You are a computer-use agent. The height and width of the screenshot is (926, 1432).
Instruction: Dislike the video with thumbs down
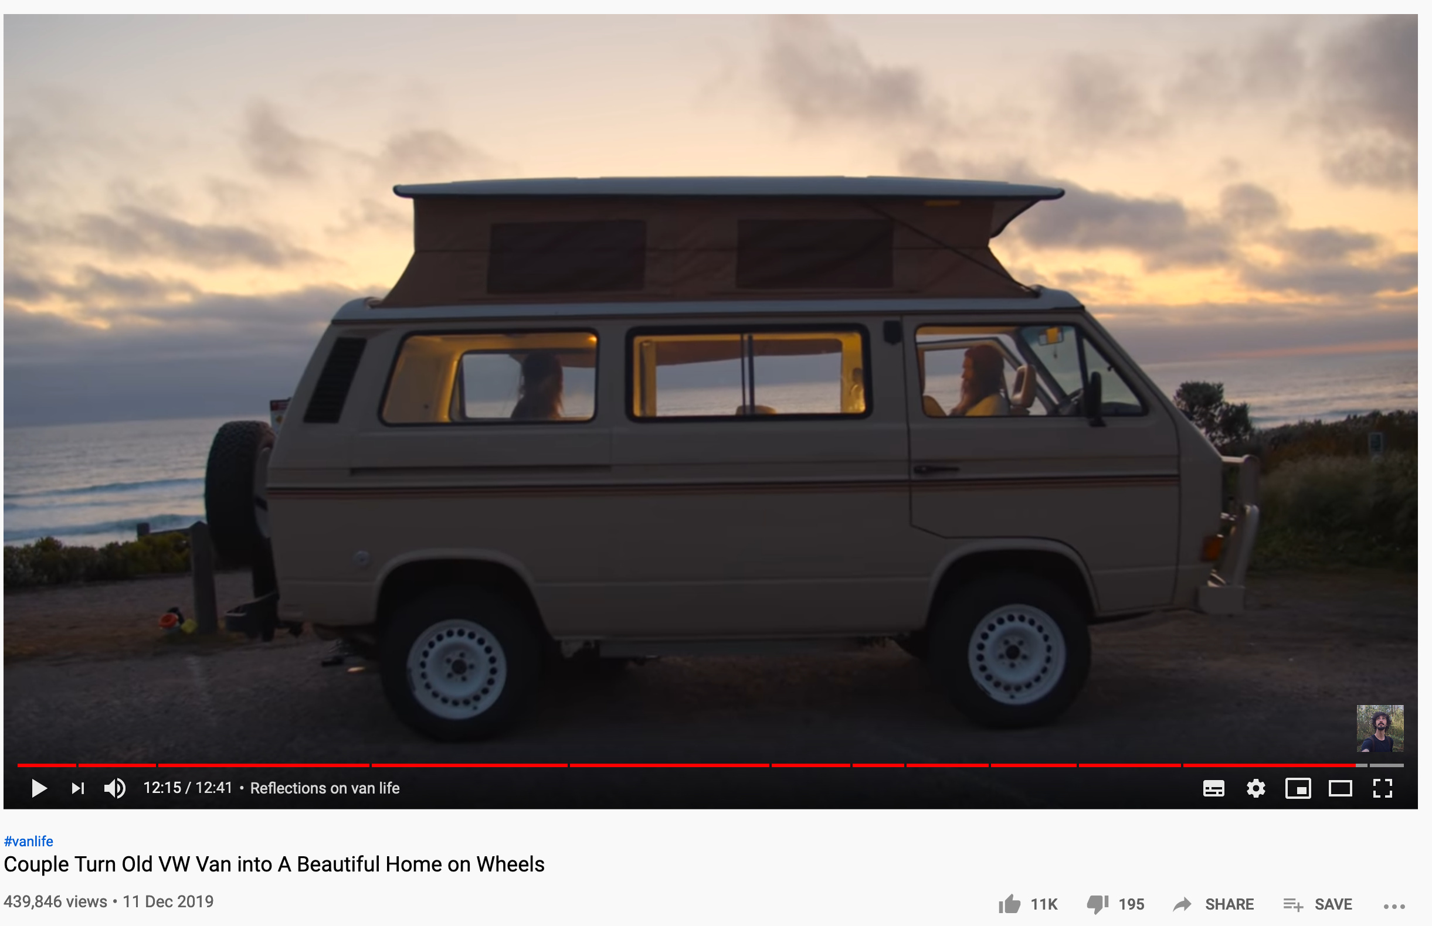pyautogui.click(x=1115, y=904)
